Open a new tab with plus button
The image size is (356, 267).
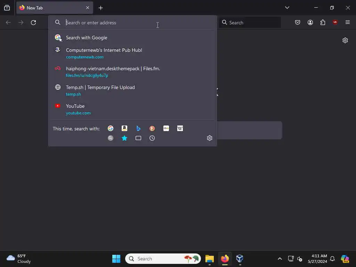point(100,8)
